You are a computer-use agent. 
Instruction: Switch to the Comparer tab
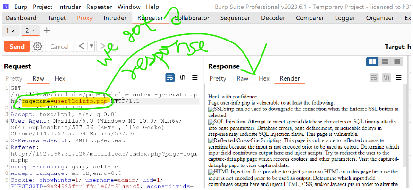coord(310,18)
